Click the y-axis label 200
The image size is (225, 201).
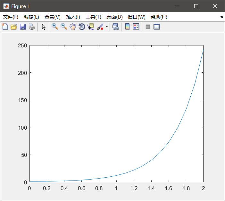tap(22, 73)
